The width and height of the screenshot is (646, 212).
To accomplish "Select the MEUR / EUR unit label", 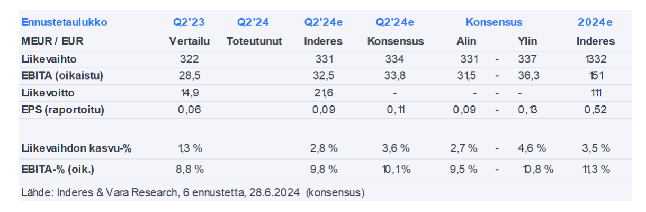I will point(52,41).
